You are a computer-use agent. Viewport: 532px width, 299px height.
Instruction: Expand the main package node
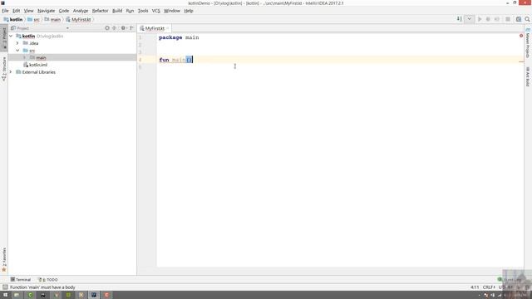pyautogui.click(x=25, y=57)
